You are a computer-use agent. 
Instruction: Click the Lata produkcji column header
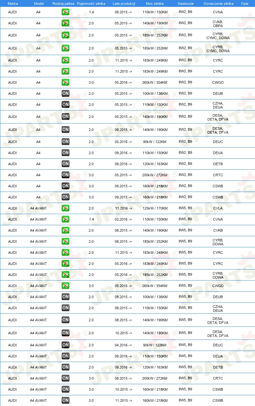pos(124,4)
